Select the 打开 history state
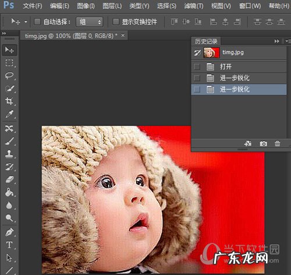291x275 pixels. tap(239, 67)
